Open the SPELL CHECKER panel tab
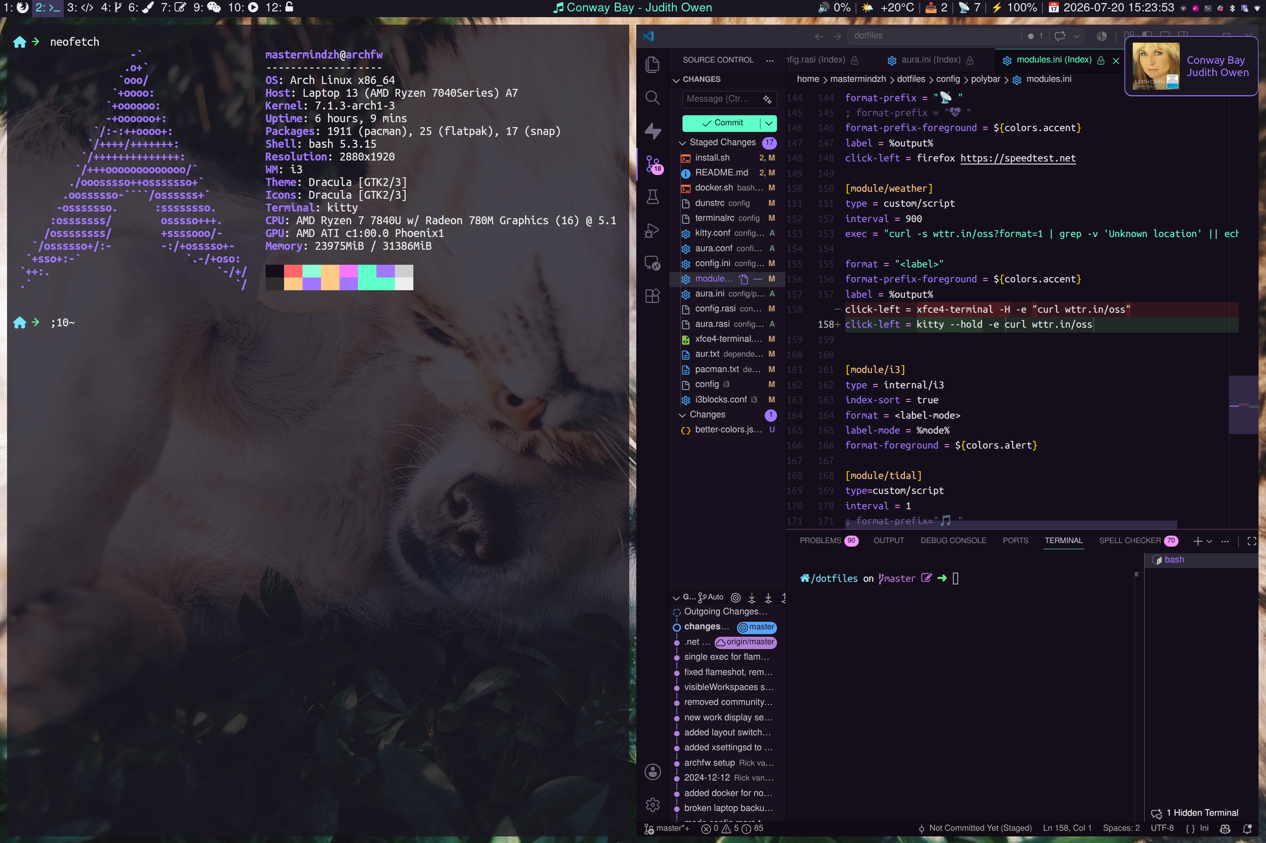This screenshot has width=1266, height=843. pyautogui.click(x=1138, y=541)
